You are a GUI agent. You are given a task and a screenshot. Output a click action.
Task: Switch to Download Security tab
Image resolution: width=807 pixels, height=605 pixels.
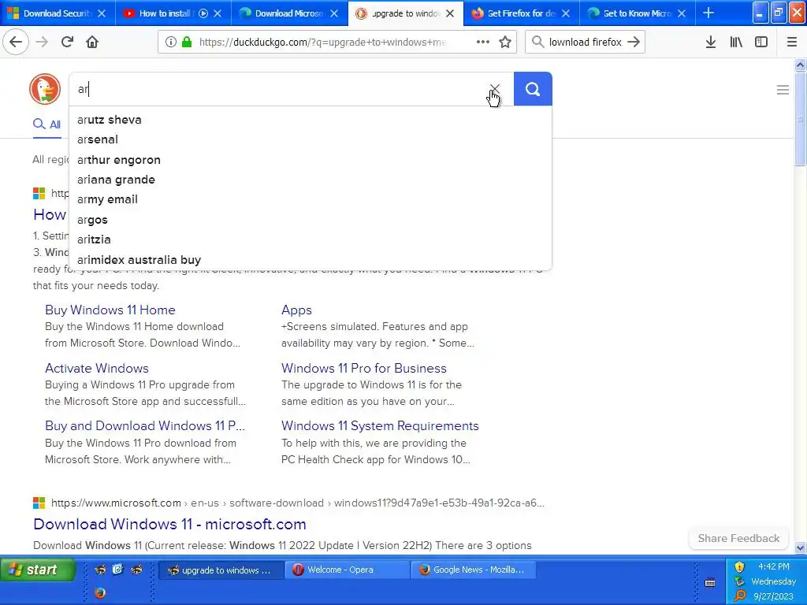[x=57, y=13]
